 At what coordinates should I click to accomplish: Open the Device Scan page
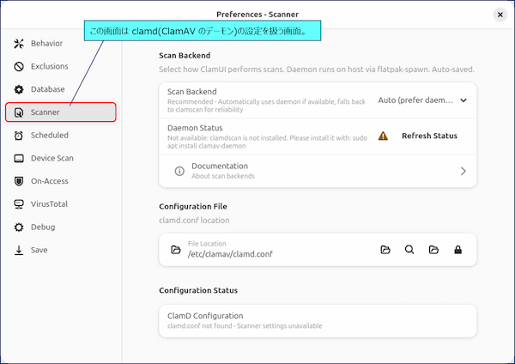click(61, 158)
